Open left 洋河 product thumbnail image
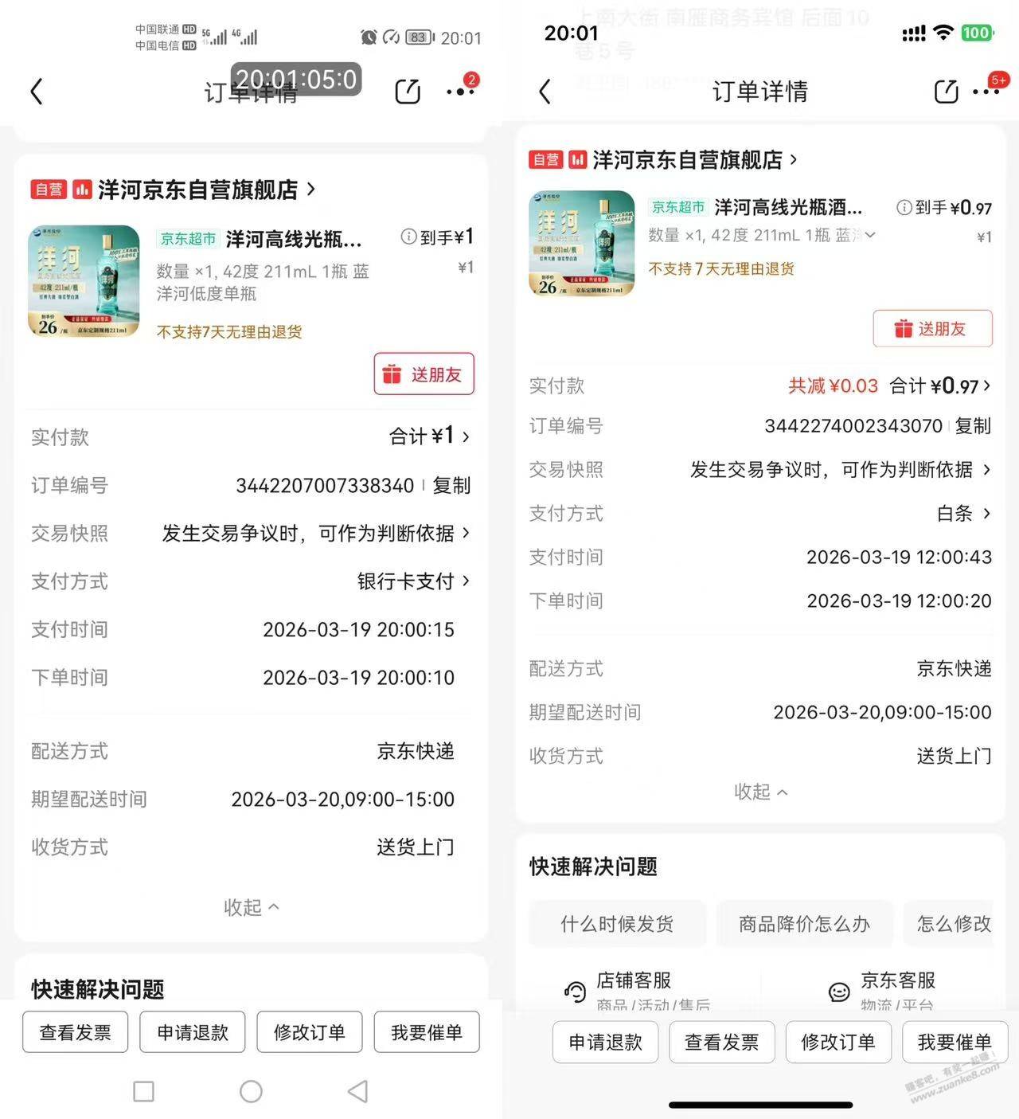The height and width of the screenshot is (1119, 1019). coord(84,281)
